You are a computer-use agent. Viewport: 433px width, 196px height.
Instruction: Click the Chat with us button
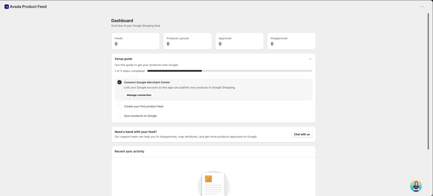point(302,134)
